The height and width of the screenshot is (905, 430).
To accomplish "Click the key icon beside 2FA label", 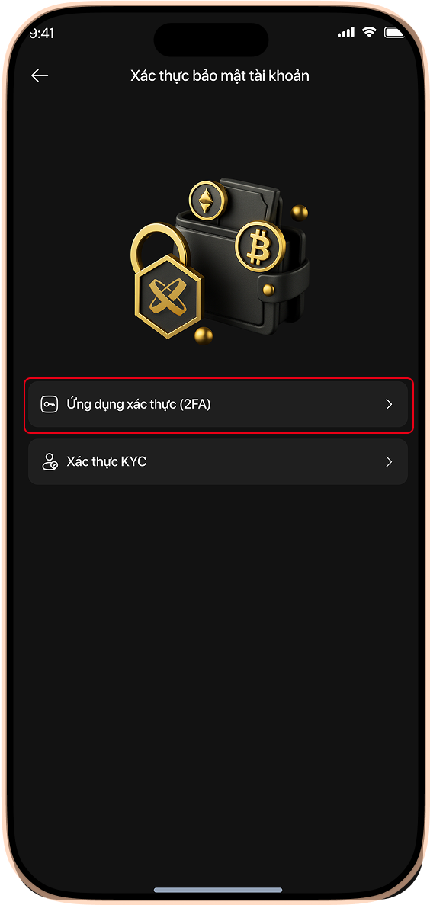I will tap(49, 405).
